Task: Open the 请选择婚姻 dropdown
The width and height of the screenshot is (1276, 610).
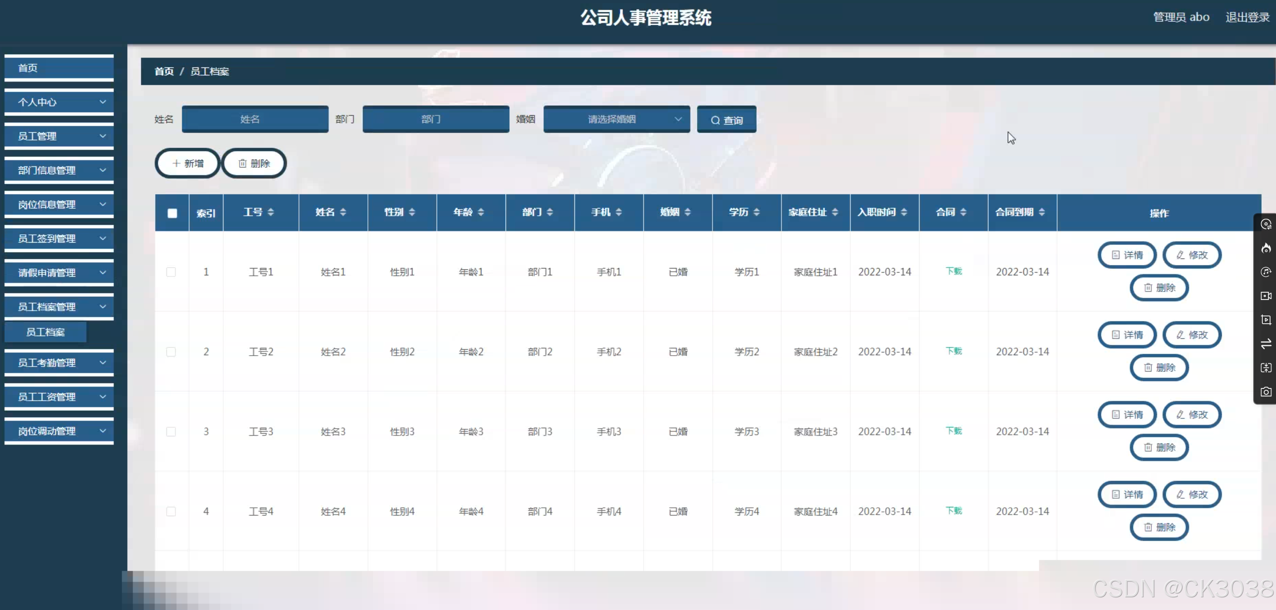Action: [616, 119]
